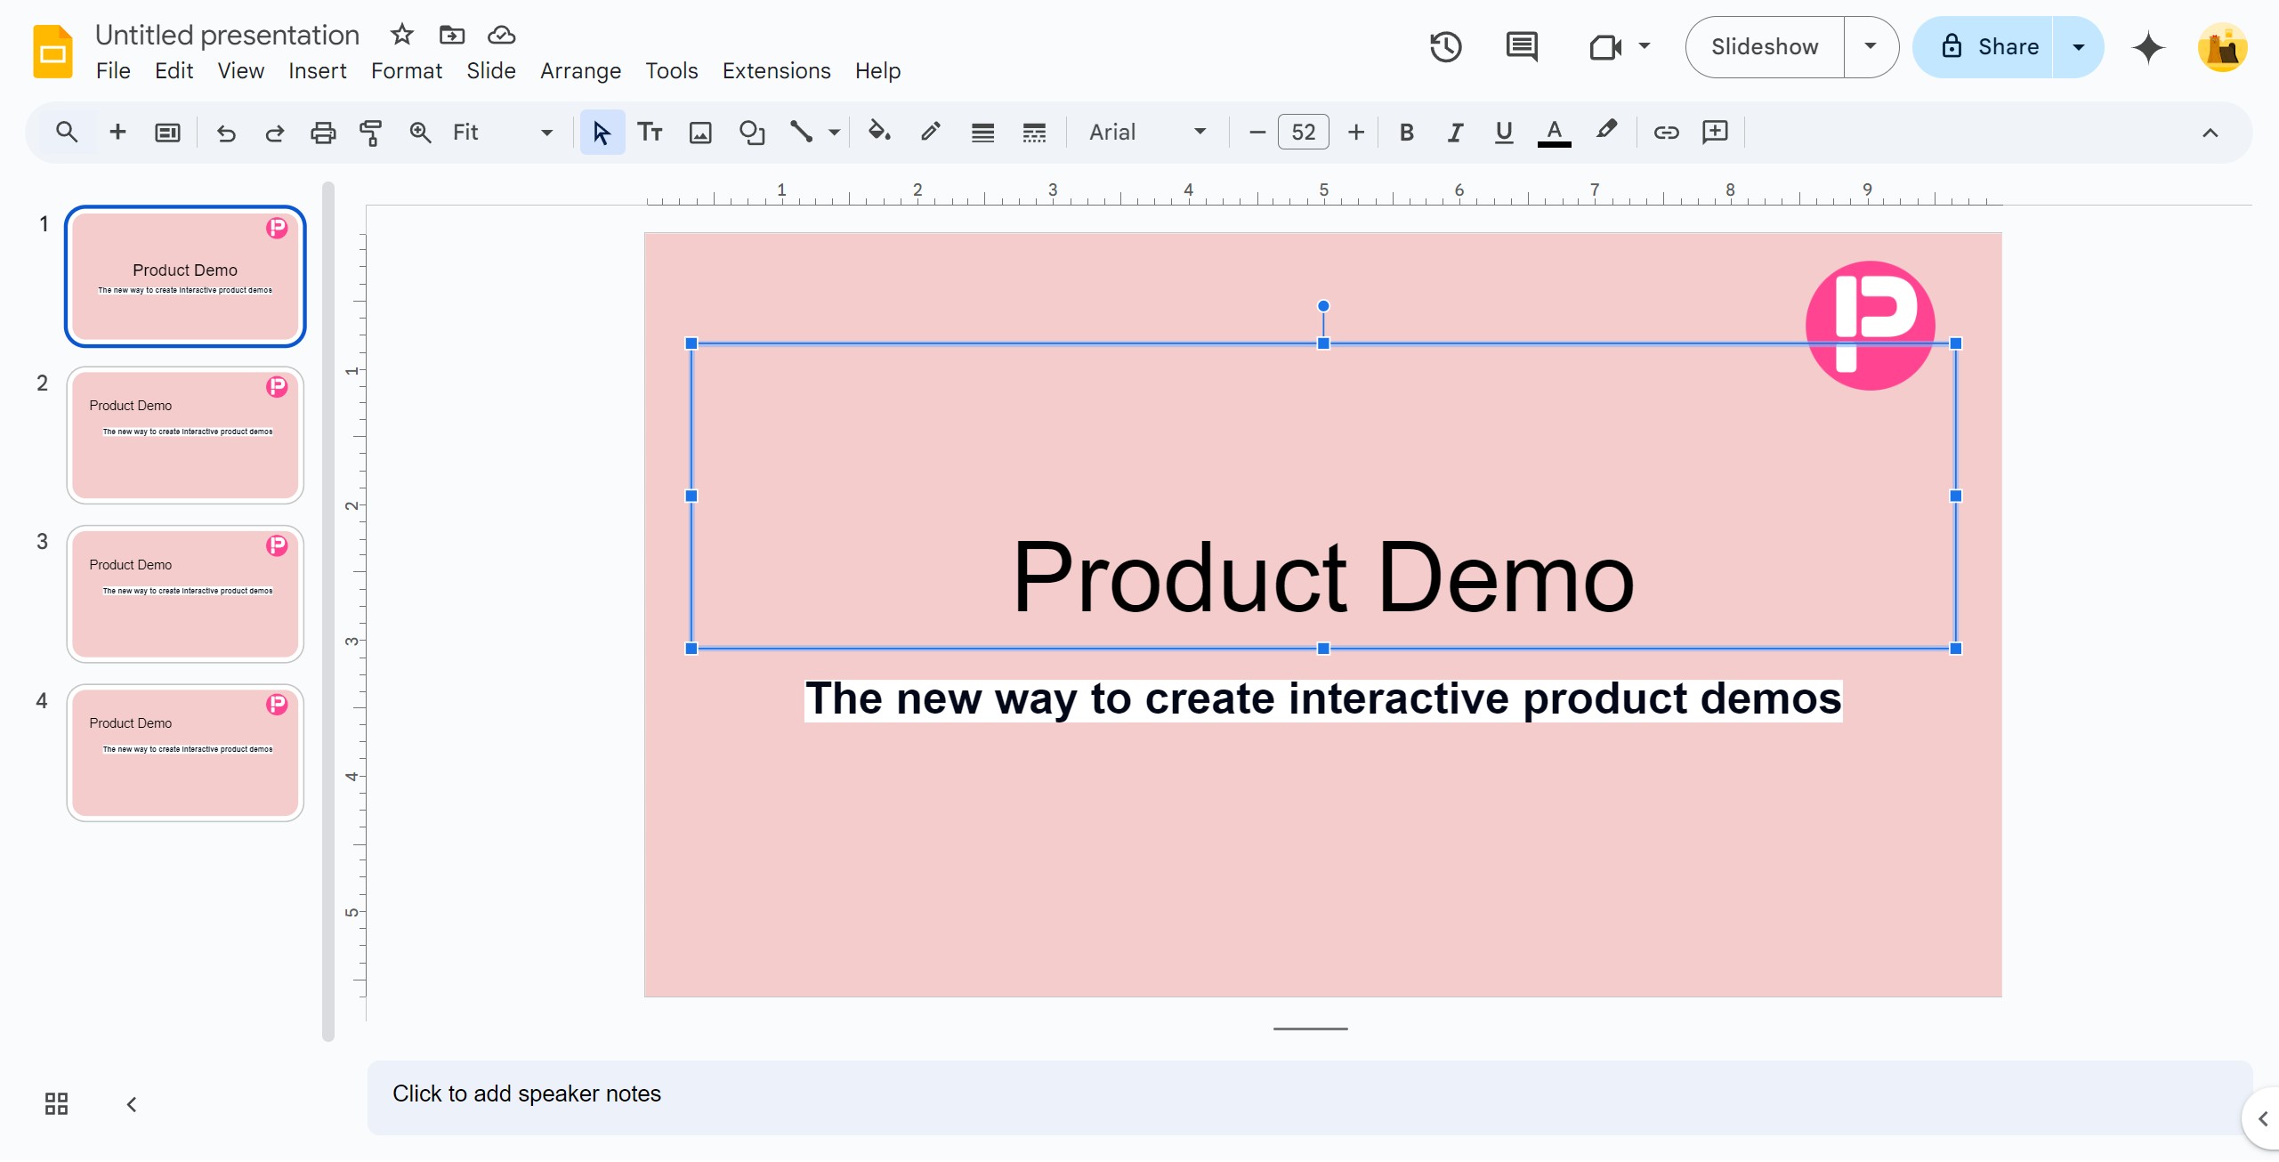
Task: Expand the side panel chevron
Action: (x=2263, y=1118)
